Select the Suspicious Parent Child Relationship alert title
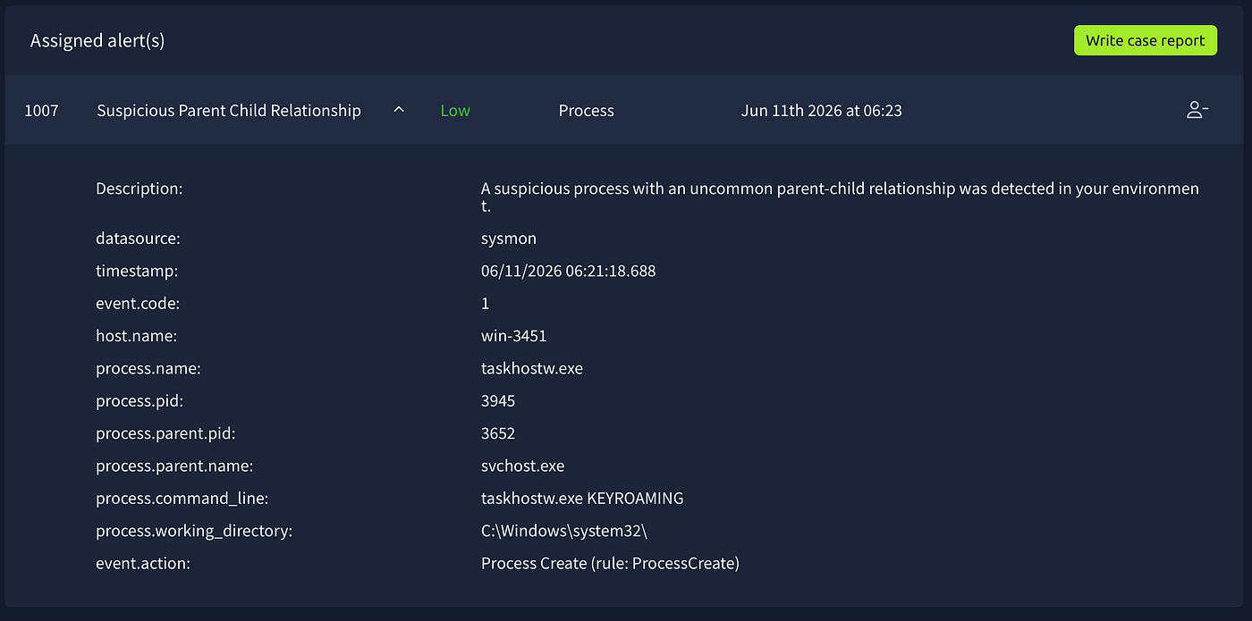 pos(229,111)
